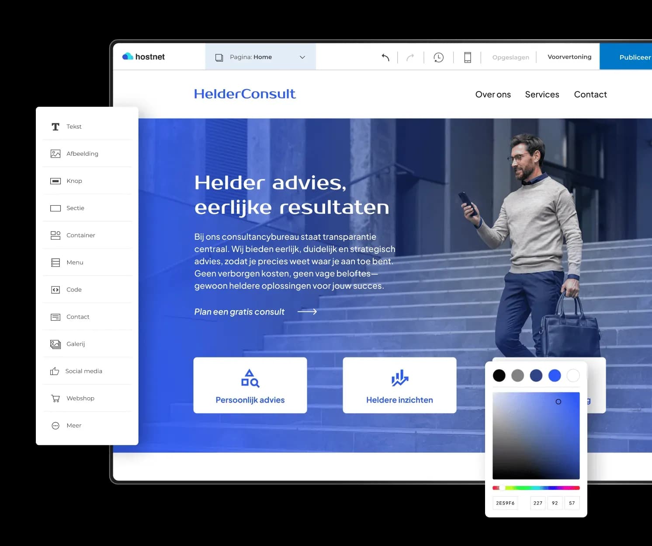Select the Tekst element icon

pos(55,126)
